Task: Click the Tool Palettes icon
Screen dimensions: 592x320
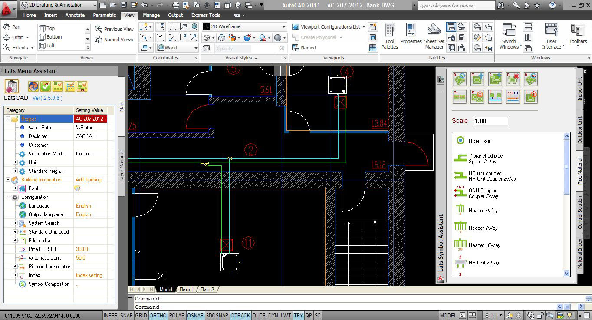Action: (x=389, y=36)
